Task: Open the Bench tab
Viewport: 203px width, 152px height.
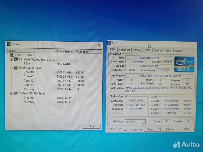Action: [169, 50]
